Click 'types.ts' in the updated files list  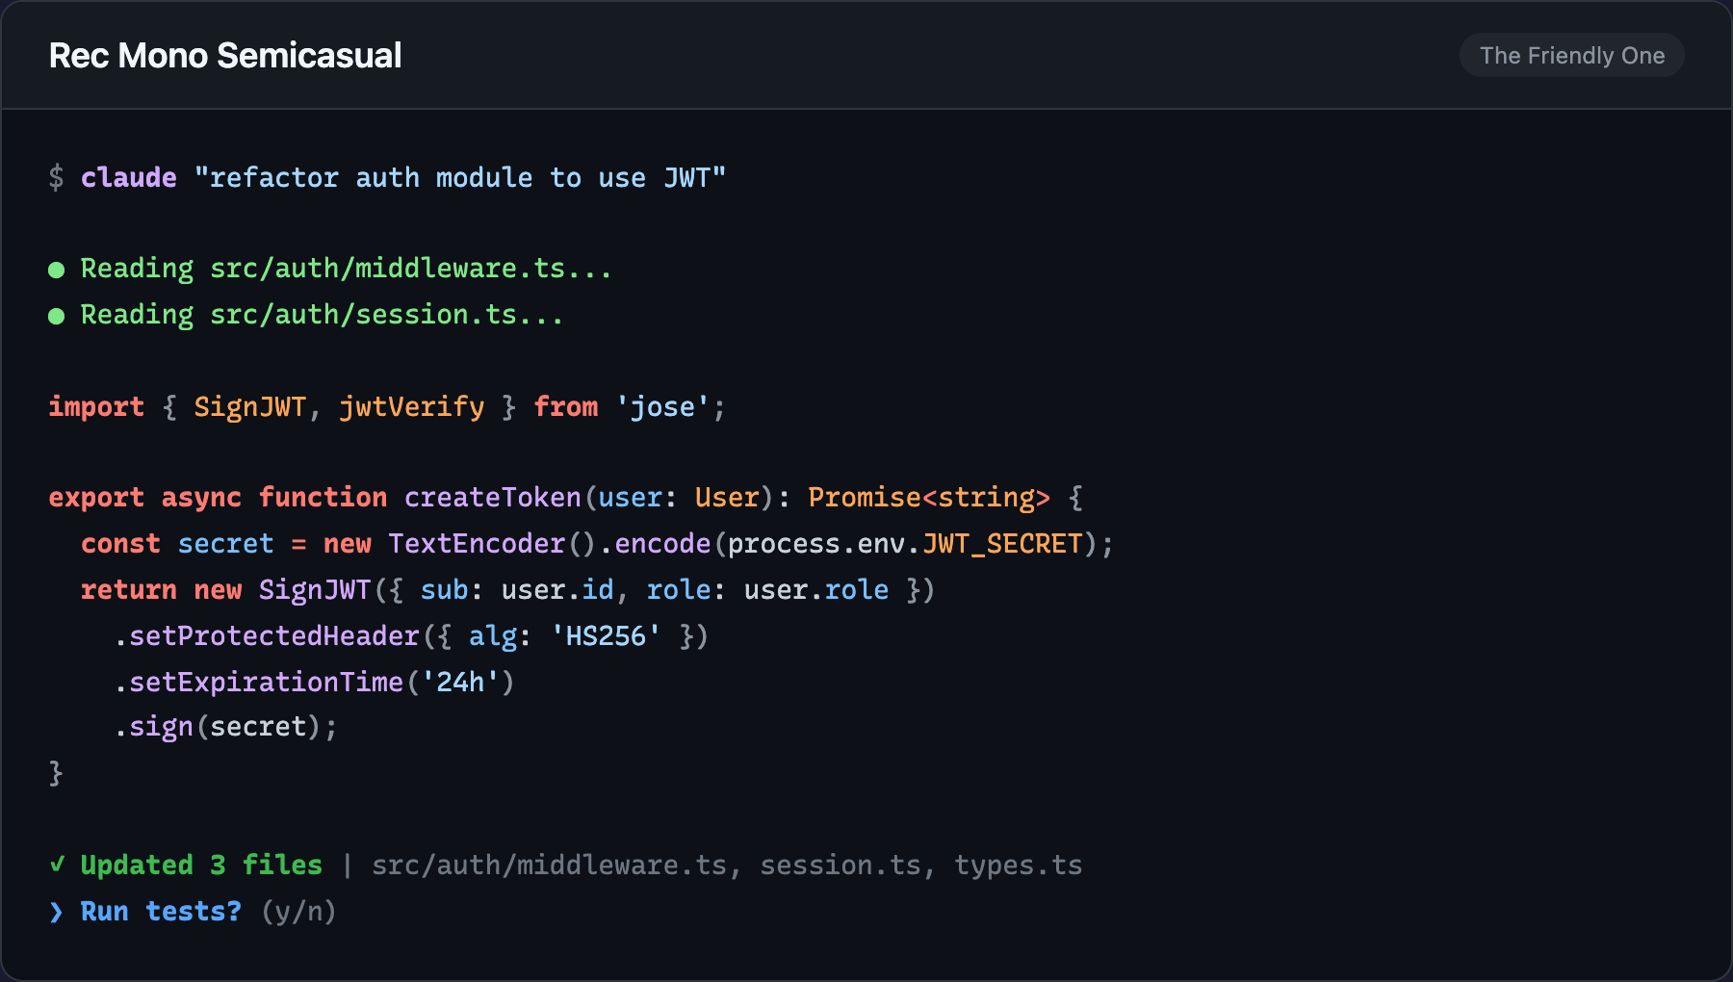(1019, 866)
